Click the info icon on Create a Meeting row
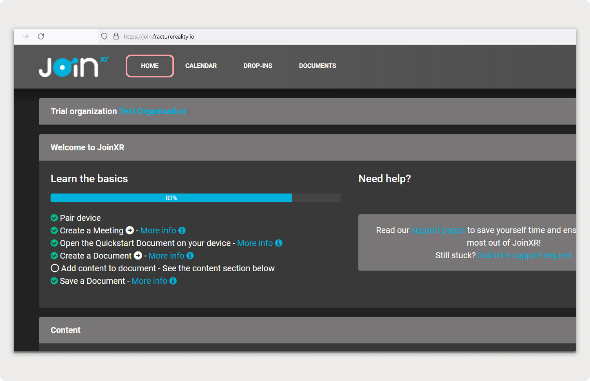The image size is (590, 381). click(182, 230)
